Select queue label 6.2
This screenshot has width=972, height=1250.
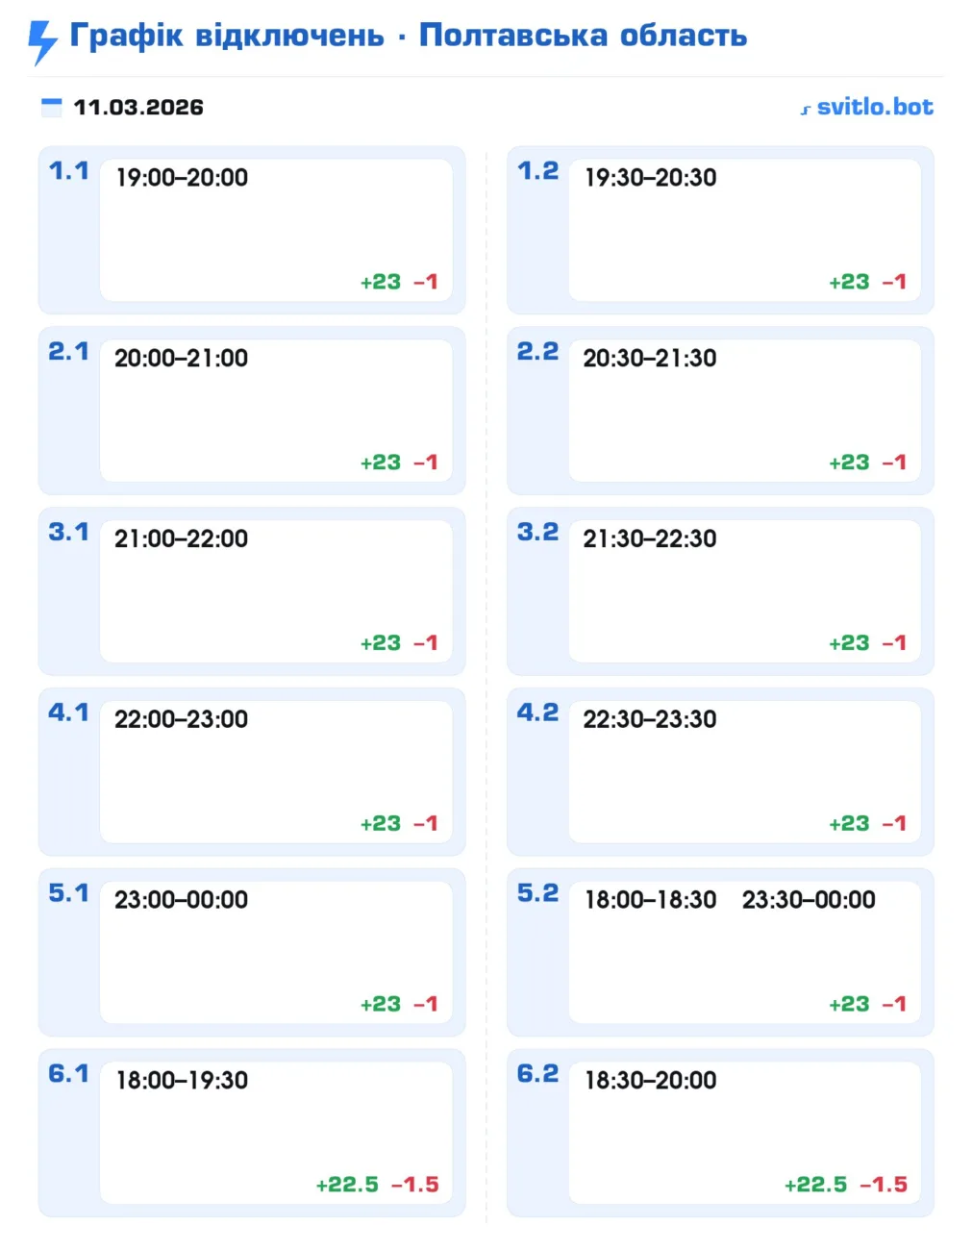[537, 1074]
